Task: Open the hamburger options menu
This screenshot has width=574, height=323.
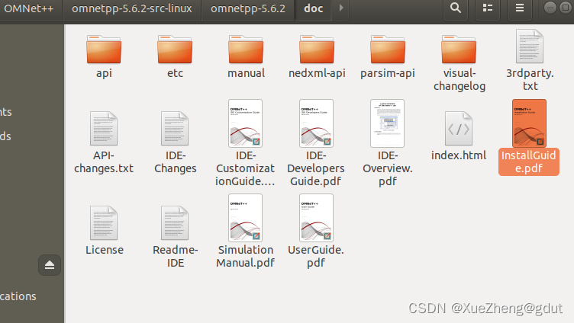Action: pos(520,8)
